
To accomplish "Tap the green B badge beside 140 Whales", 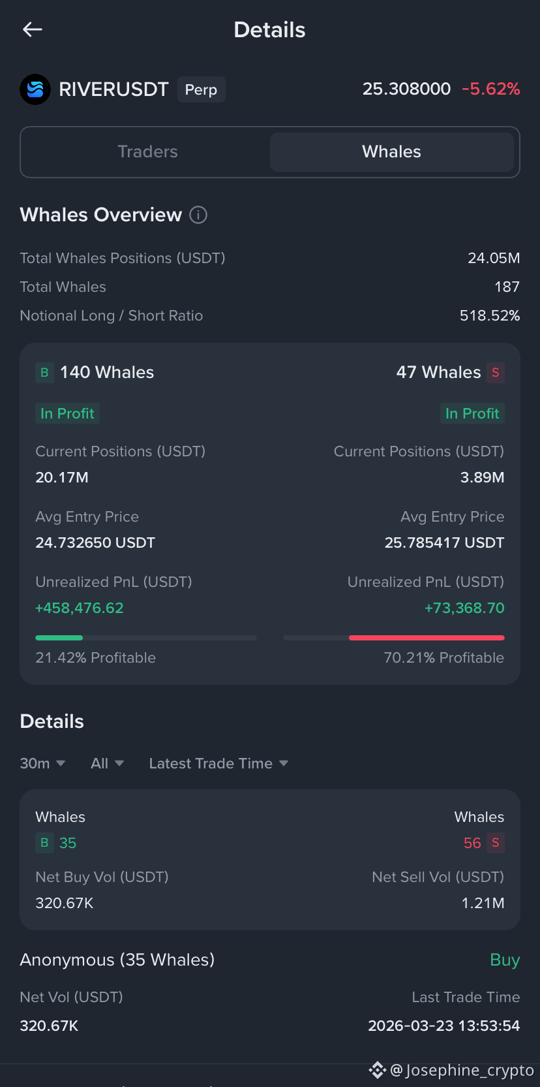I will click(x=44, y=373).
